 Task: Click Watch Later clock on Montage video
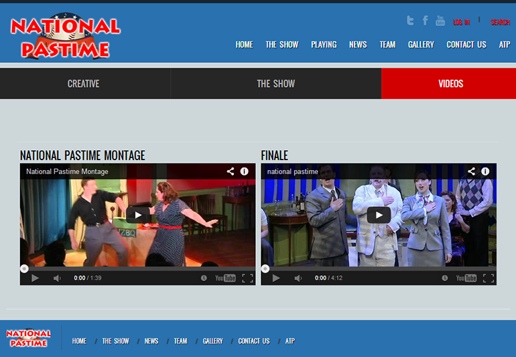coord(204,279)
